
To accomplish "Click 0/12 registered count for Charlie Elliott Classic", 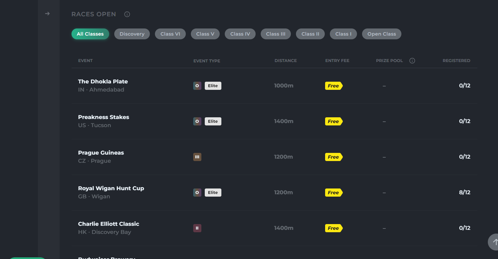I will [x=465, y=228].
